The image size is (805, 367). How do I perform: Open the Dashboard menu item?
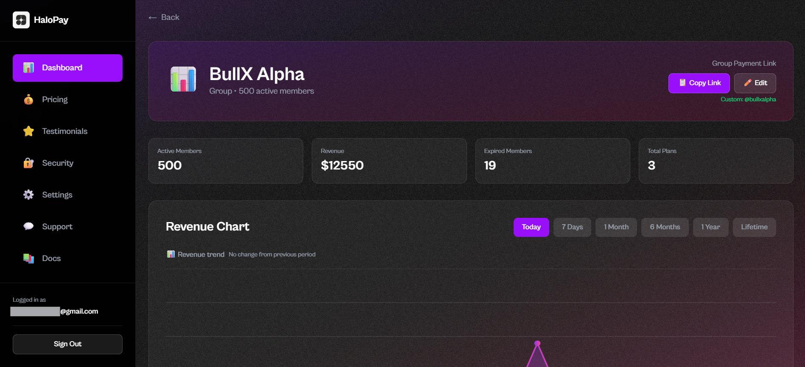(67, 68)
